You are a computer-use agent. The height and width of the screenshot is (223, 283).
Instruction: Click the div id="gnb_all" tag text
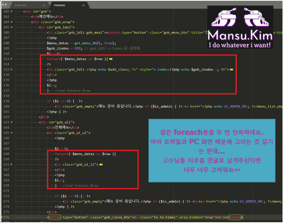tap(57, 122)
